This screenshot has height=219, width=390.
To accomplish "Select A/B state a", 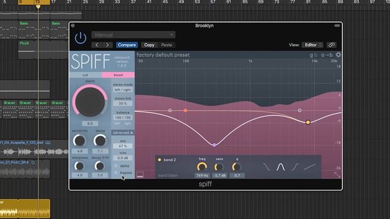I will pyautogui.click(x=311, y=55).
